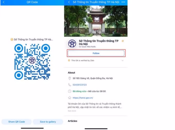Screen dimensions: 175x130
Task: Tap the verified badge above the QR code
Action: [12, 39]
